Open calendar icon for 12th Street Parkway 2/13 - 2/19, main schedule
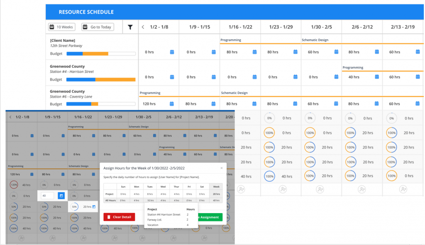This screenshot has height=245, width=425. (x=418, y=52)
